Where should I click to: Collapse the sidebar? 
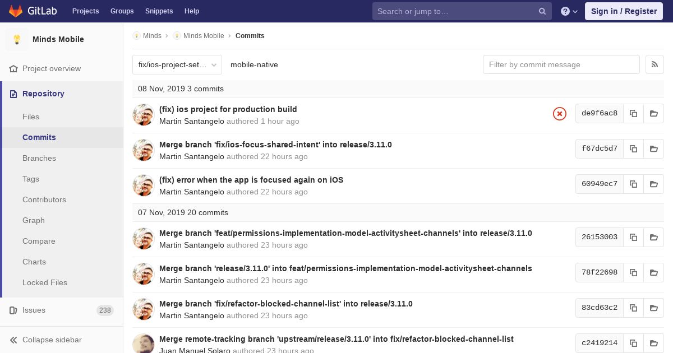coord(52,340)
